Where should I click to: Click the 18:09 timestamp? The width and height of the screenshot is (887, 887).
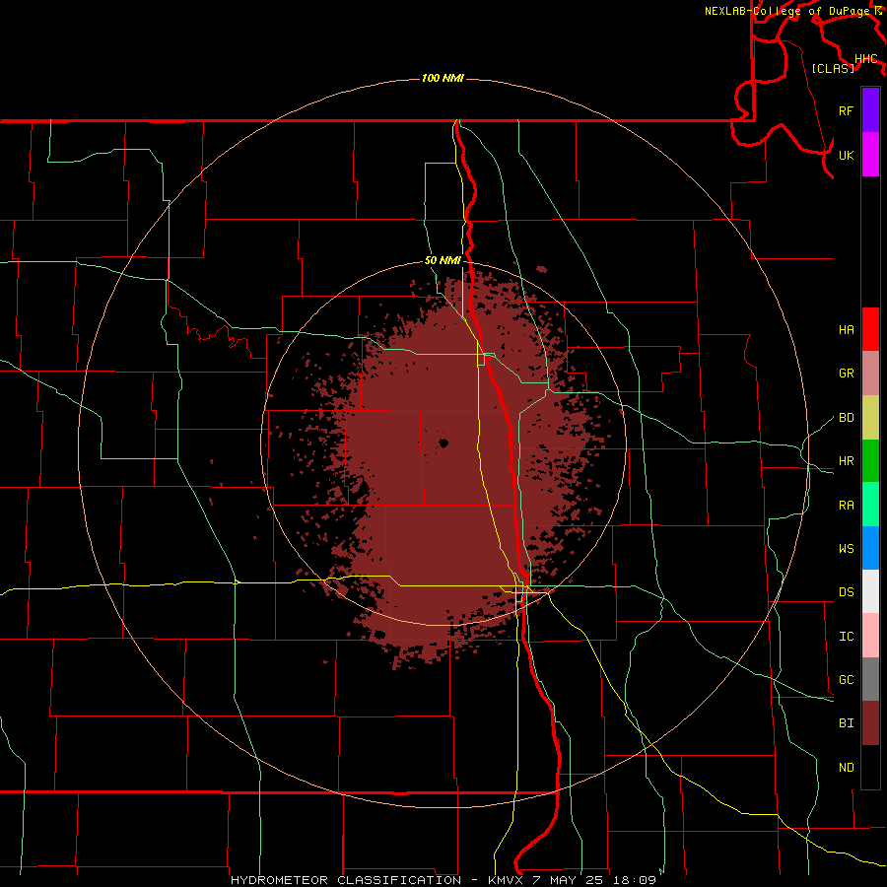(x=634, y=880)
